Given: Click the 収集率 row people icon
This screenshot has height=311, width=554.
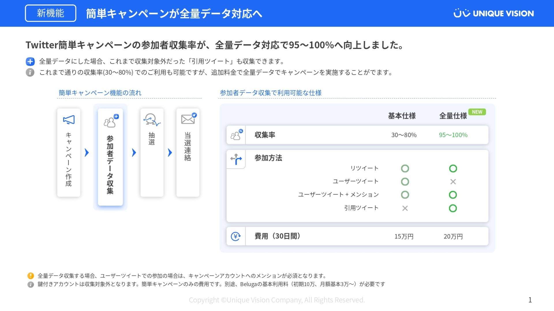Looking at the screenshot, I should (x=236, y=135).
